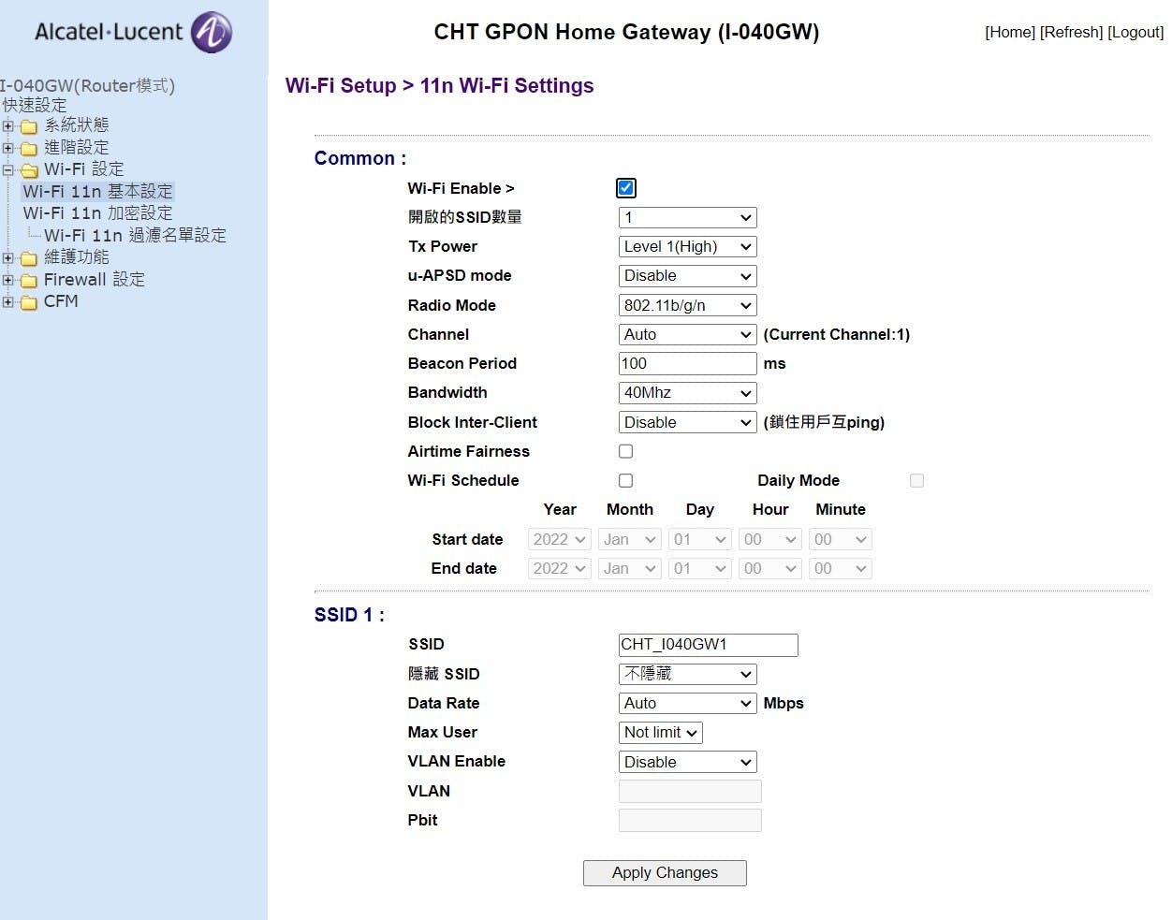Open the Max User dropdown
Image resolution: width=1172 pixels, height=920 pixels.
661,733
